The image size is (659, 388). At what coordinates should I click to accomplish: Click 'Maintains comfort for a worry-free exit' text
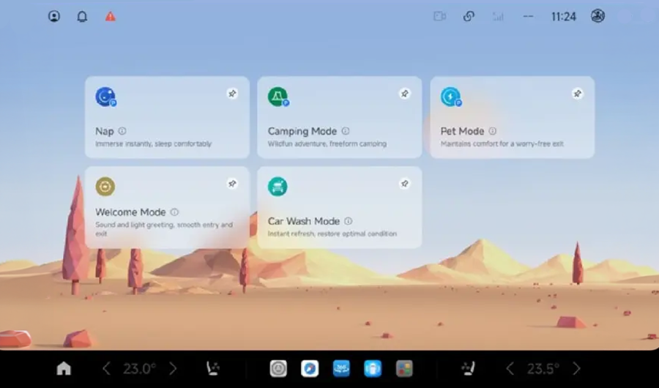pos(502,143)
